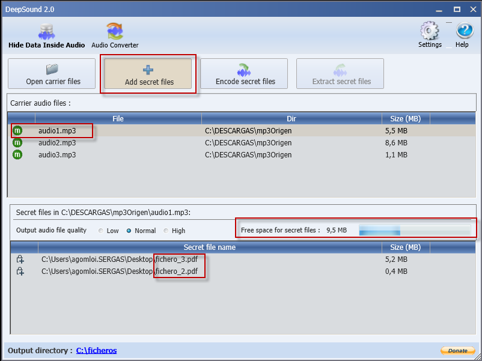The height and width of the screenshot is (361, 482).
Task: Open the Hide Data Inside Audio module
Action: 46,36
